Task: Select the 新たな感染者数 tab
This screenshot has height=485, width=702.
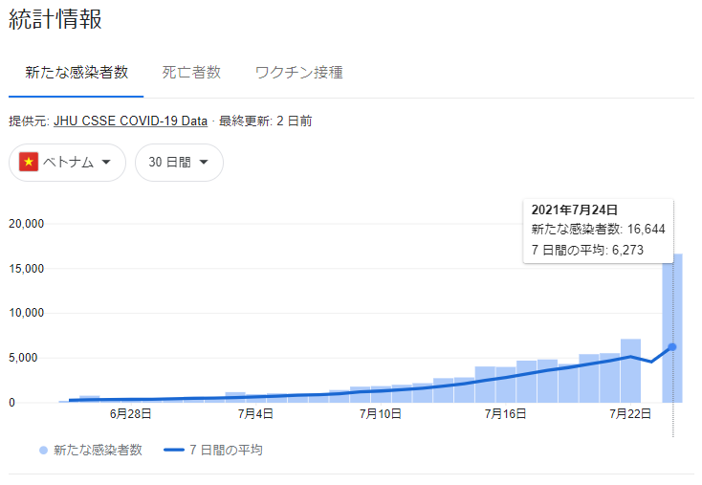Action: [x=77, y=73]
